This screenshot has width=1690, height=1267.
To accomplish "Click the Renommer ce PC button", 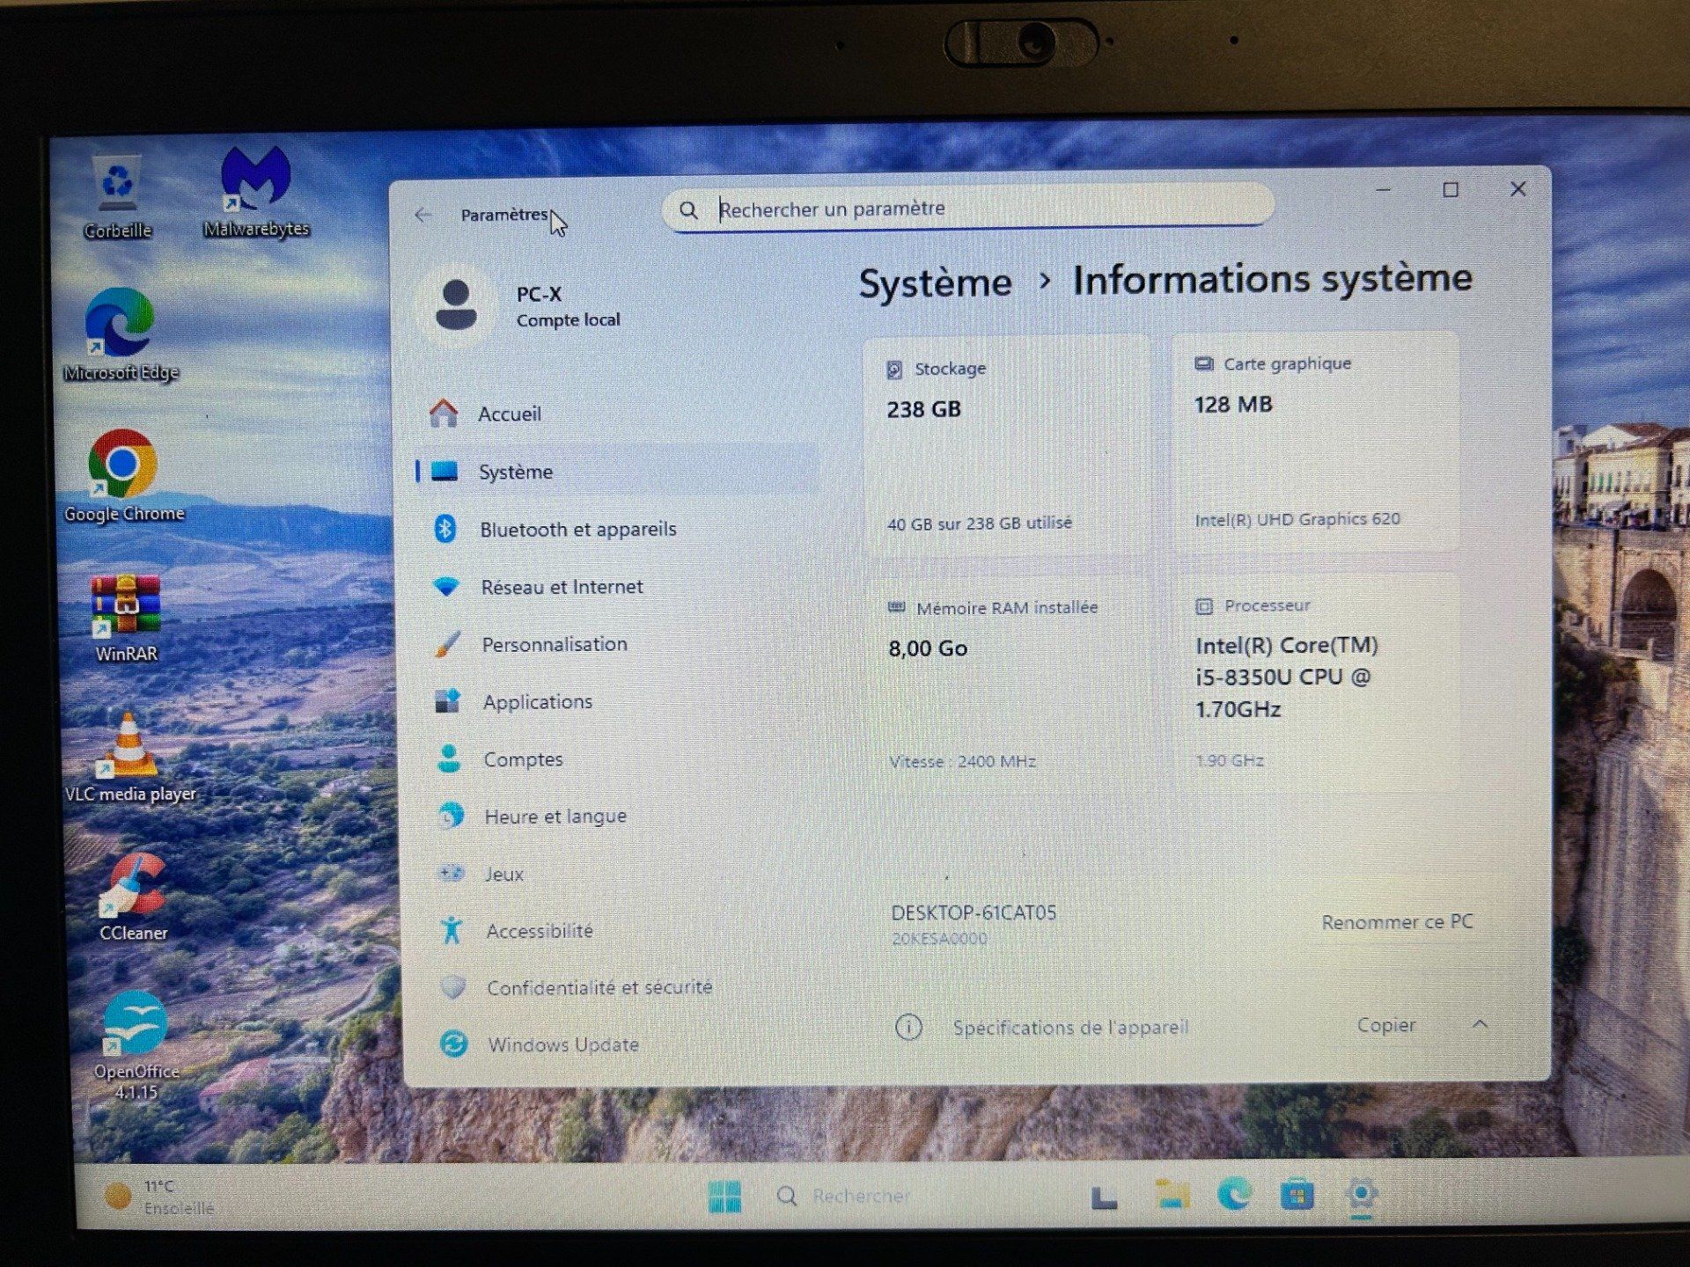I will [x=1397, y=922].
